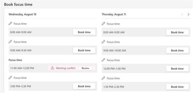The image size is (193, 93).
Task: Book time for Thursday 8:00 AM–9:00 AM
Action: click(177, 32)
